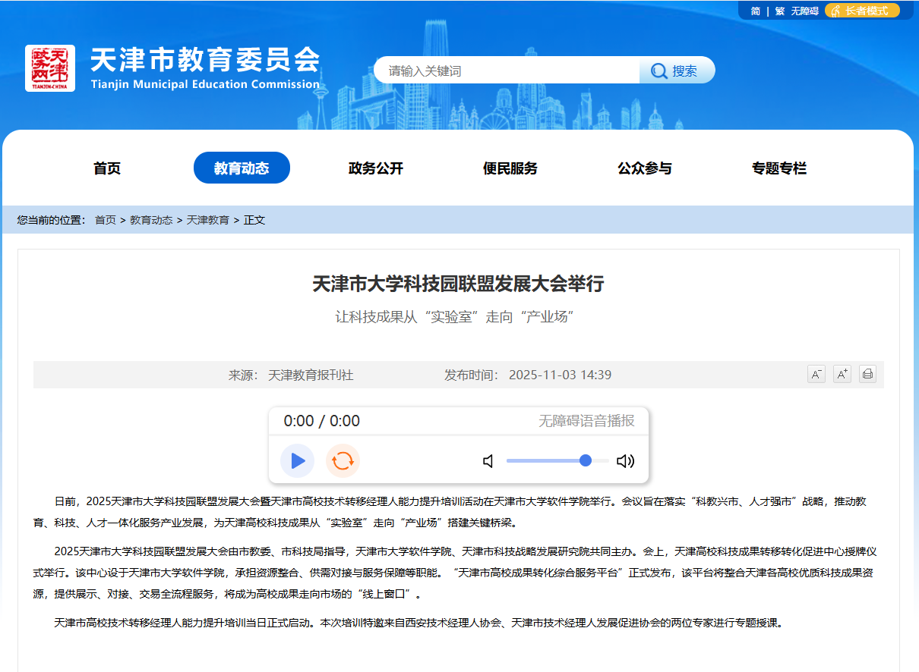919x672 pixels.
Task: Open the 政务公开 navigation menu
Action: [x=376, y=168]
